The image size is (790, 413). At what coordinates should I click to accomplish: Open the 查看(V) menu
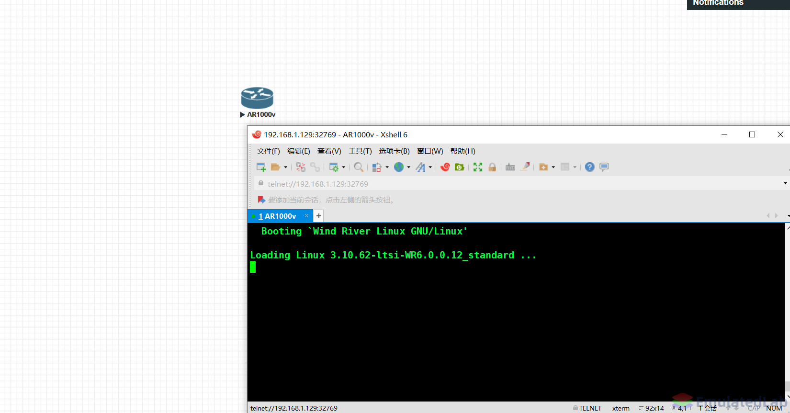(329, 151)
